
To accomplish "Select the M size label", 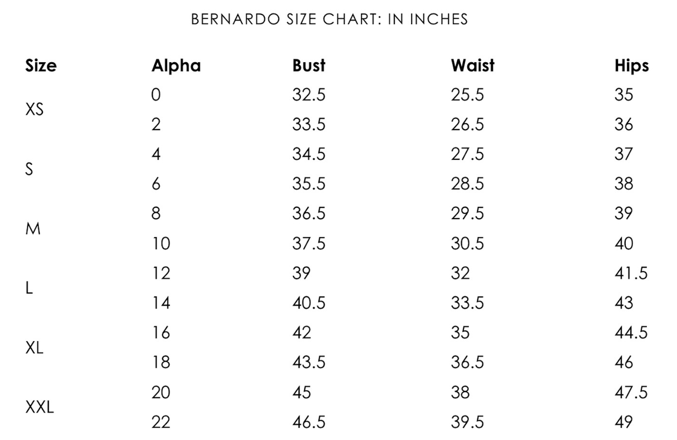I will [x=33, y=229].
